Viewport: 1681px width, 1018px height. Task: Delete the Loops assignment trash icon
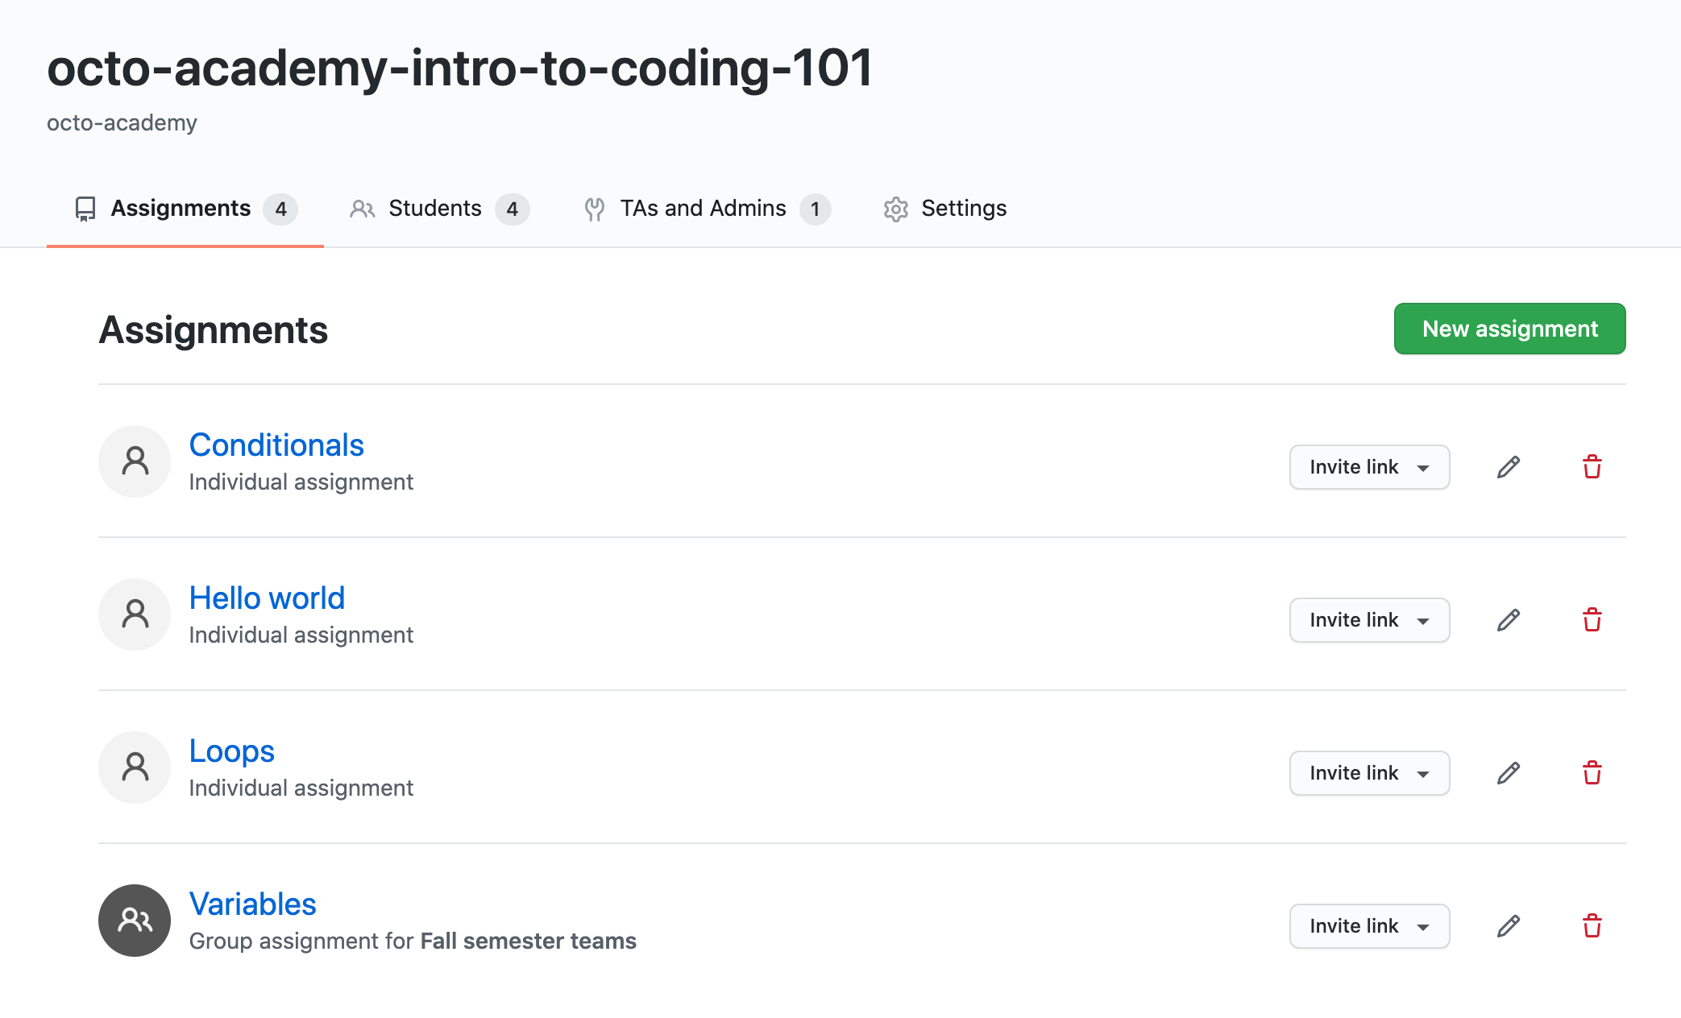point(1592,773)
